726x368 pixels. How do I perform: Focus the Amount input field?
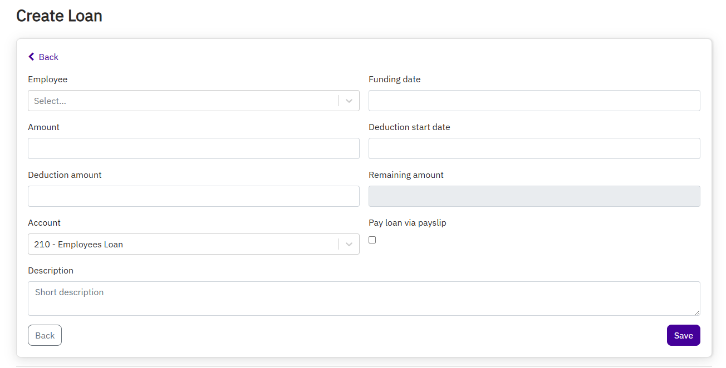click(x=193, y=148)
